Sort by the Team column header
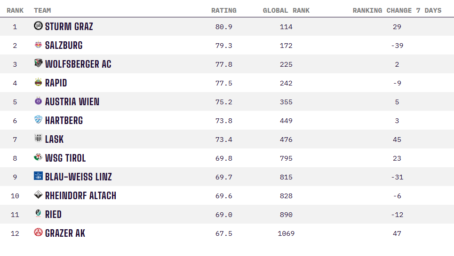The width and height of the screenshot is (454, 256). point(42,10)
